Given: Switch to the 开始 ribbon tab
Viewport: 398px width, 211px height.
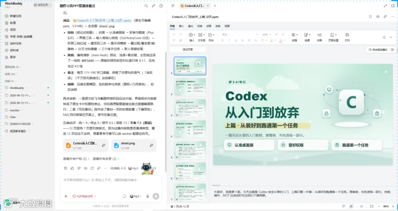Looking at the screenshot, I should pos(172,26).
